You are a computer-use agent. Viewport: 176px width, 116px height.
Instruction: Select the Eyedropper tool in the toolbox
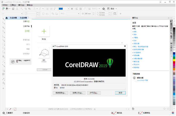pos(3,79)
